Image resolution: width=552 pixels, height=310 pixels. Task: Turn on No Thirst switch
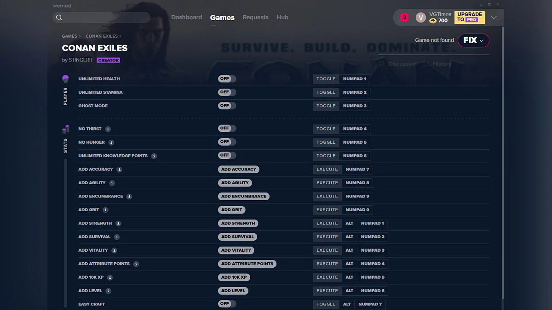coord(227,129)
